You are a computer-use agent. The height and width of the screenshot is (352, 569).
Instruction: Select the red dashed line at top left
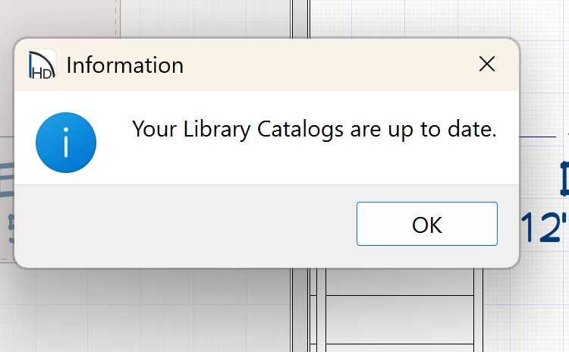pyautogui.click(x=117, y=19)
